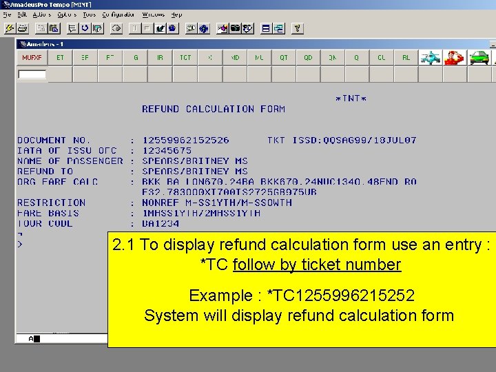Image resolution: width=496 pixels, height=372 pixels.
Task: Click the black camera toolbar icon
Action: click(235, 28)
